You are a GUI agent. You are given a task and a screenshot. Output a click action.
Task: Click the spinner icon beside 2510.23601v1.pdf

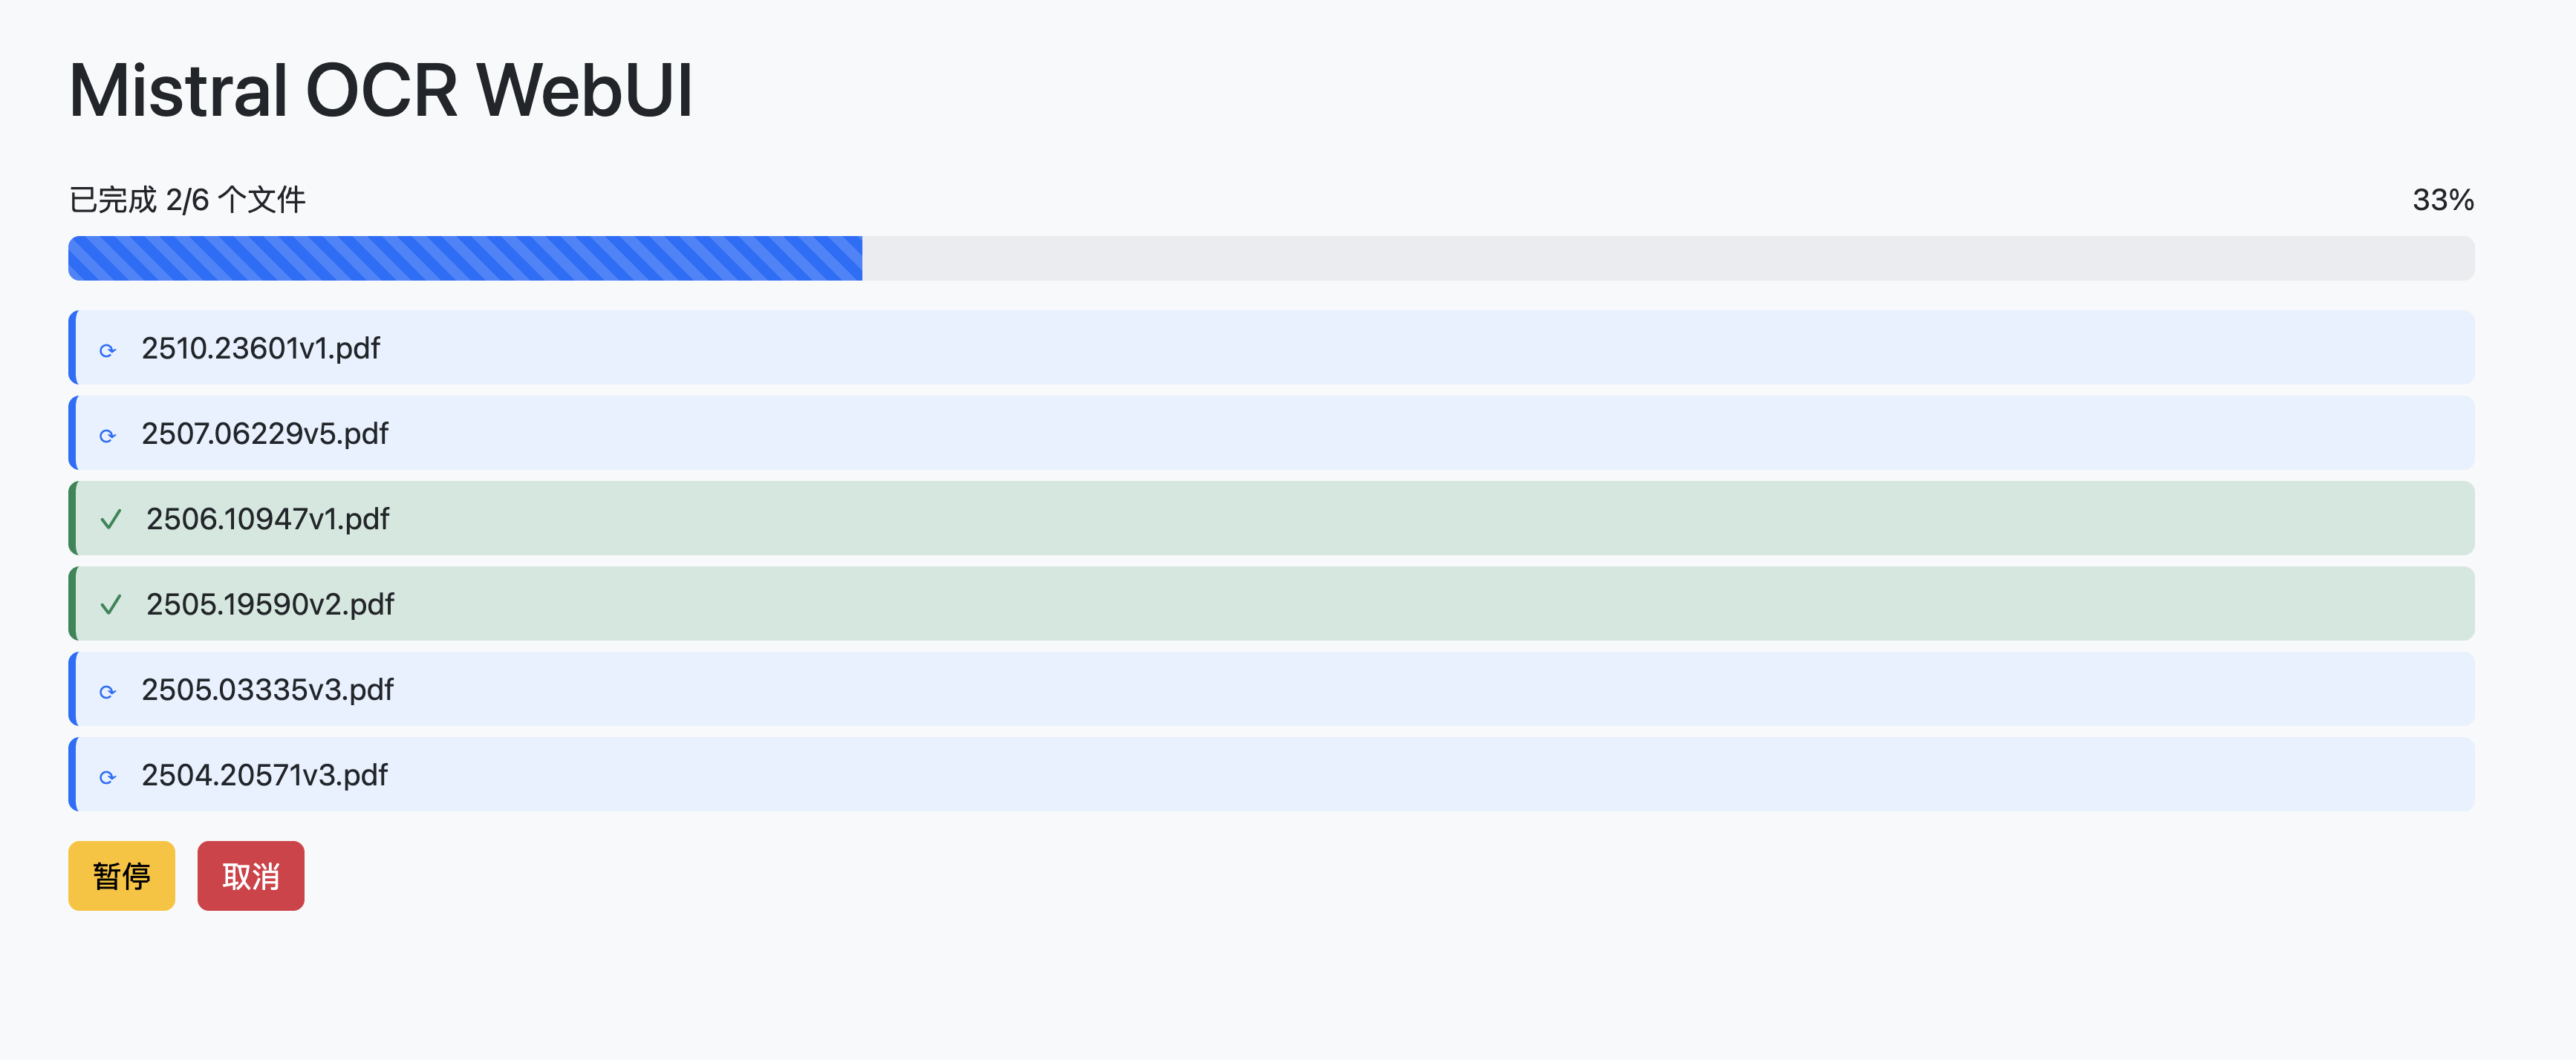[108, 350]
